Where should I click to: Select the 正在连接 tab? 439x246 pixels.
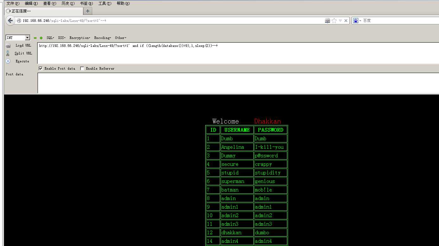tap(44, 11)
